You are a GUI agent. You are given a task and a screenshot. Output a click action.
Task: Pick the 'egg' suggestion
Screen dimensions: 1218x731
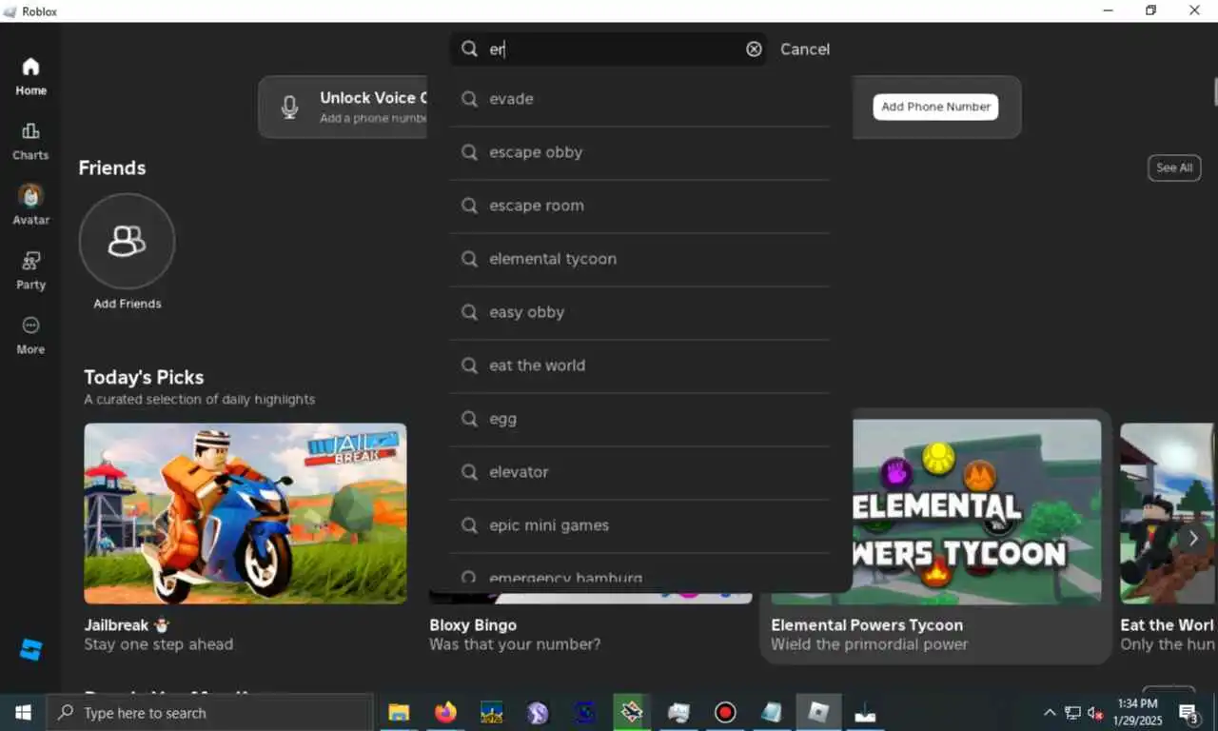(639, 419)
